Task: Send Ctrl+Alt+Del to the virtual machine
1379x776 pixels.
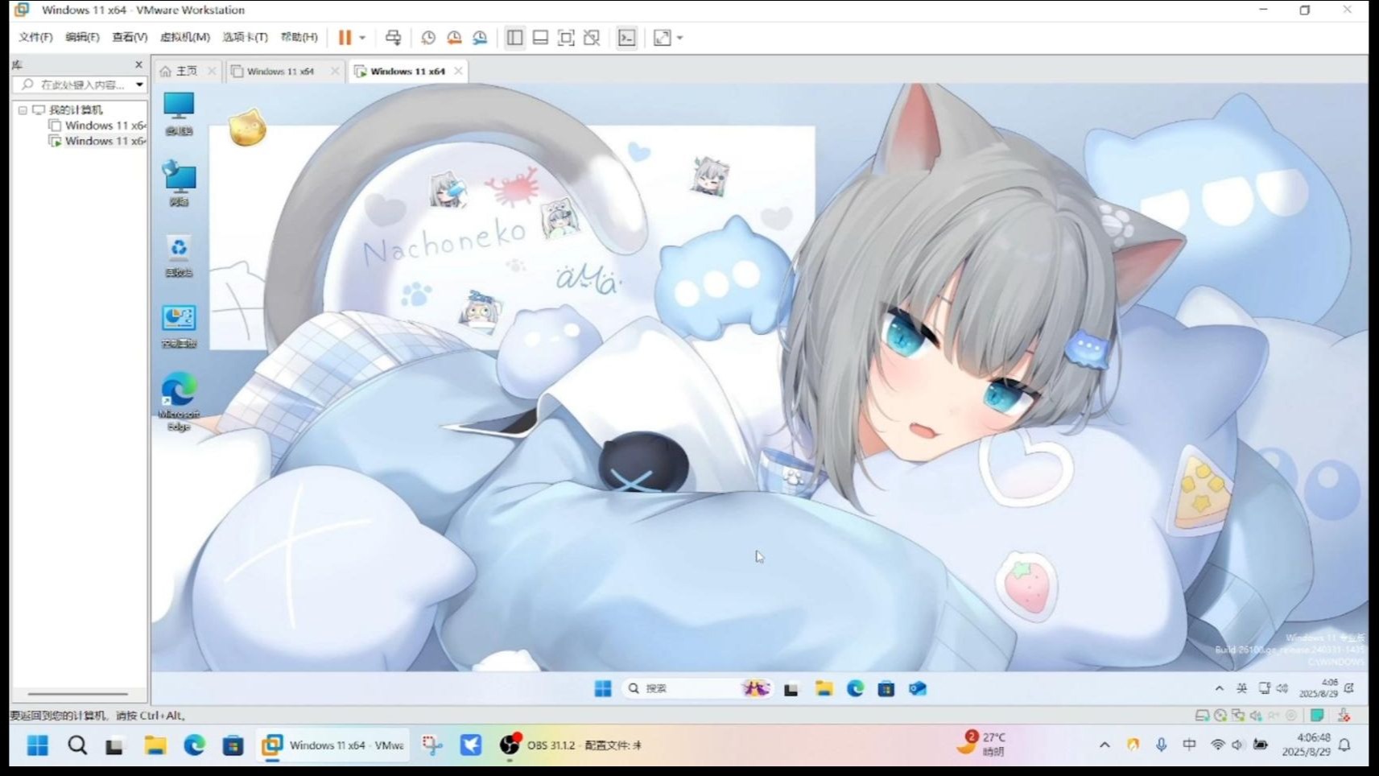Action: pyautogui.click(x=393, y=38)
